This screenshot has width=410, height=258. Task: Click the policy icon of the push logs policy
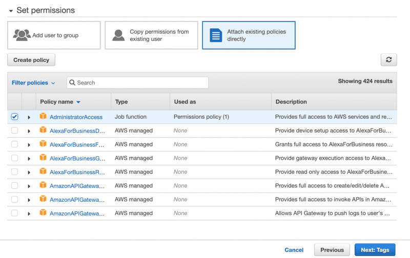43,213
